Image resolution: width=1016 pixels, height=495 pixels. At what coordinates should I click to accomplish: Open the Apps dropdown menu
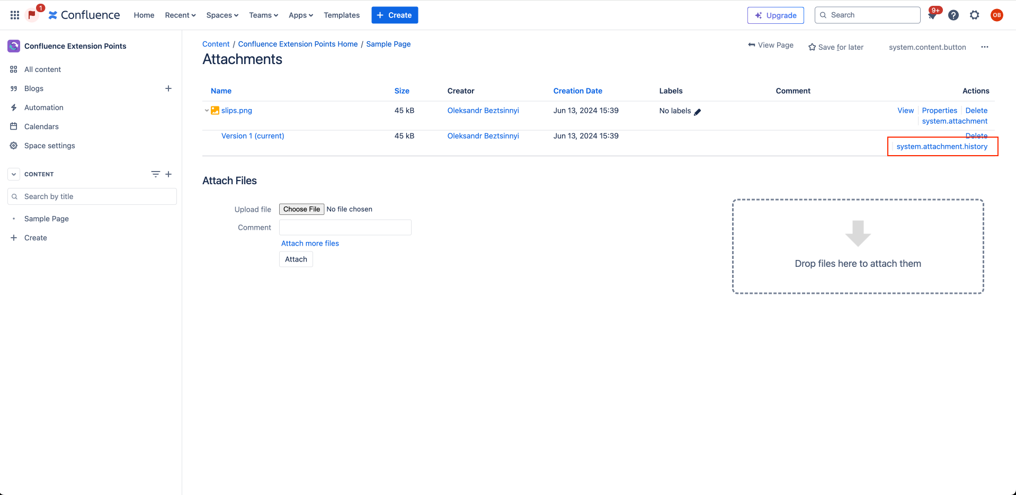coord(300,15)
